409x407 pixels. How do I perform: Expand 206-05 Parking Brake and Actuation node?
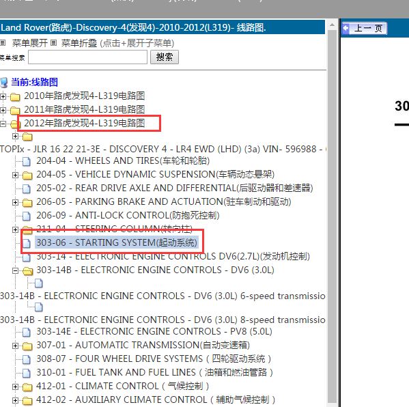click(16, 202)
